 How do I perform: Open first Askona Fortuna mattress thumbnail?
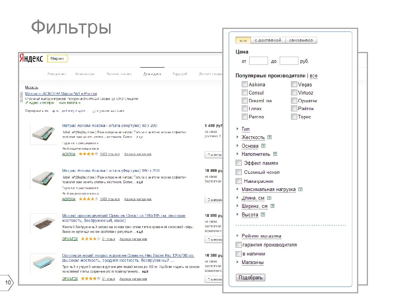click(x=43, y=134)
